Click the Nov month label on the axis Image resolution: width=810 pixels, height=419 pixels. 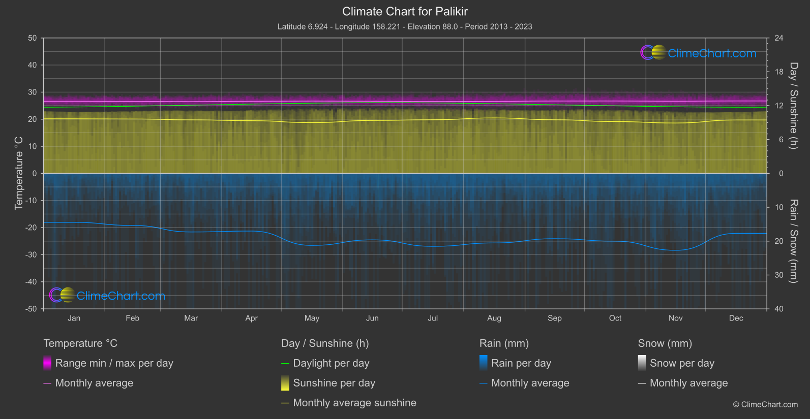(676, 318)
